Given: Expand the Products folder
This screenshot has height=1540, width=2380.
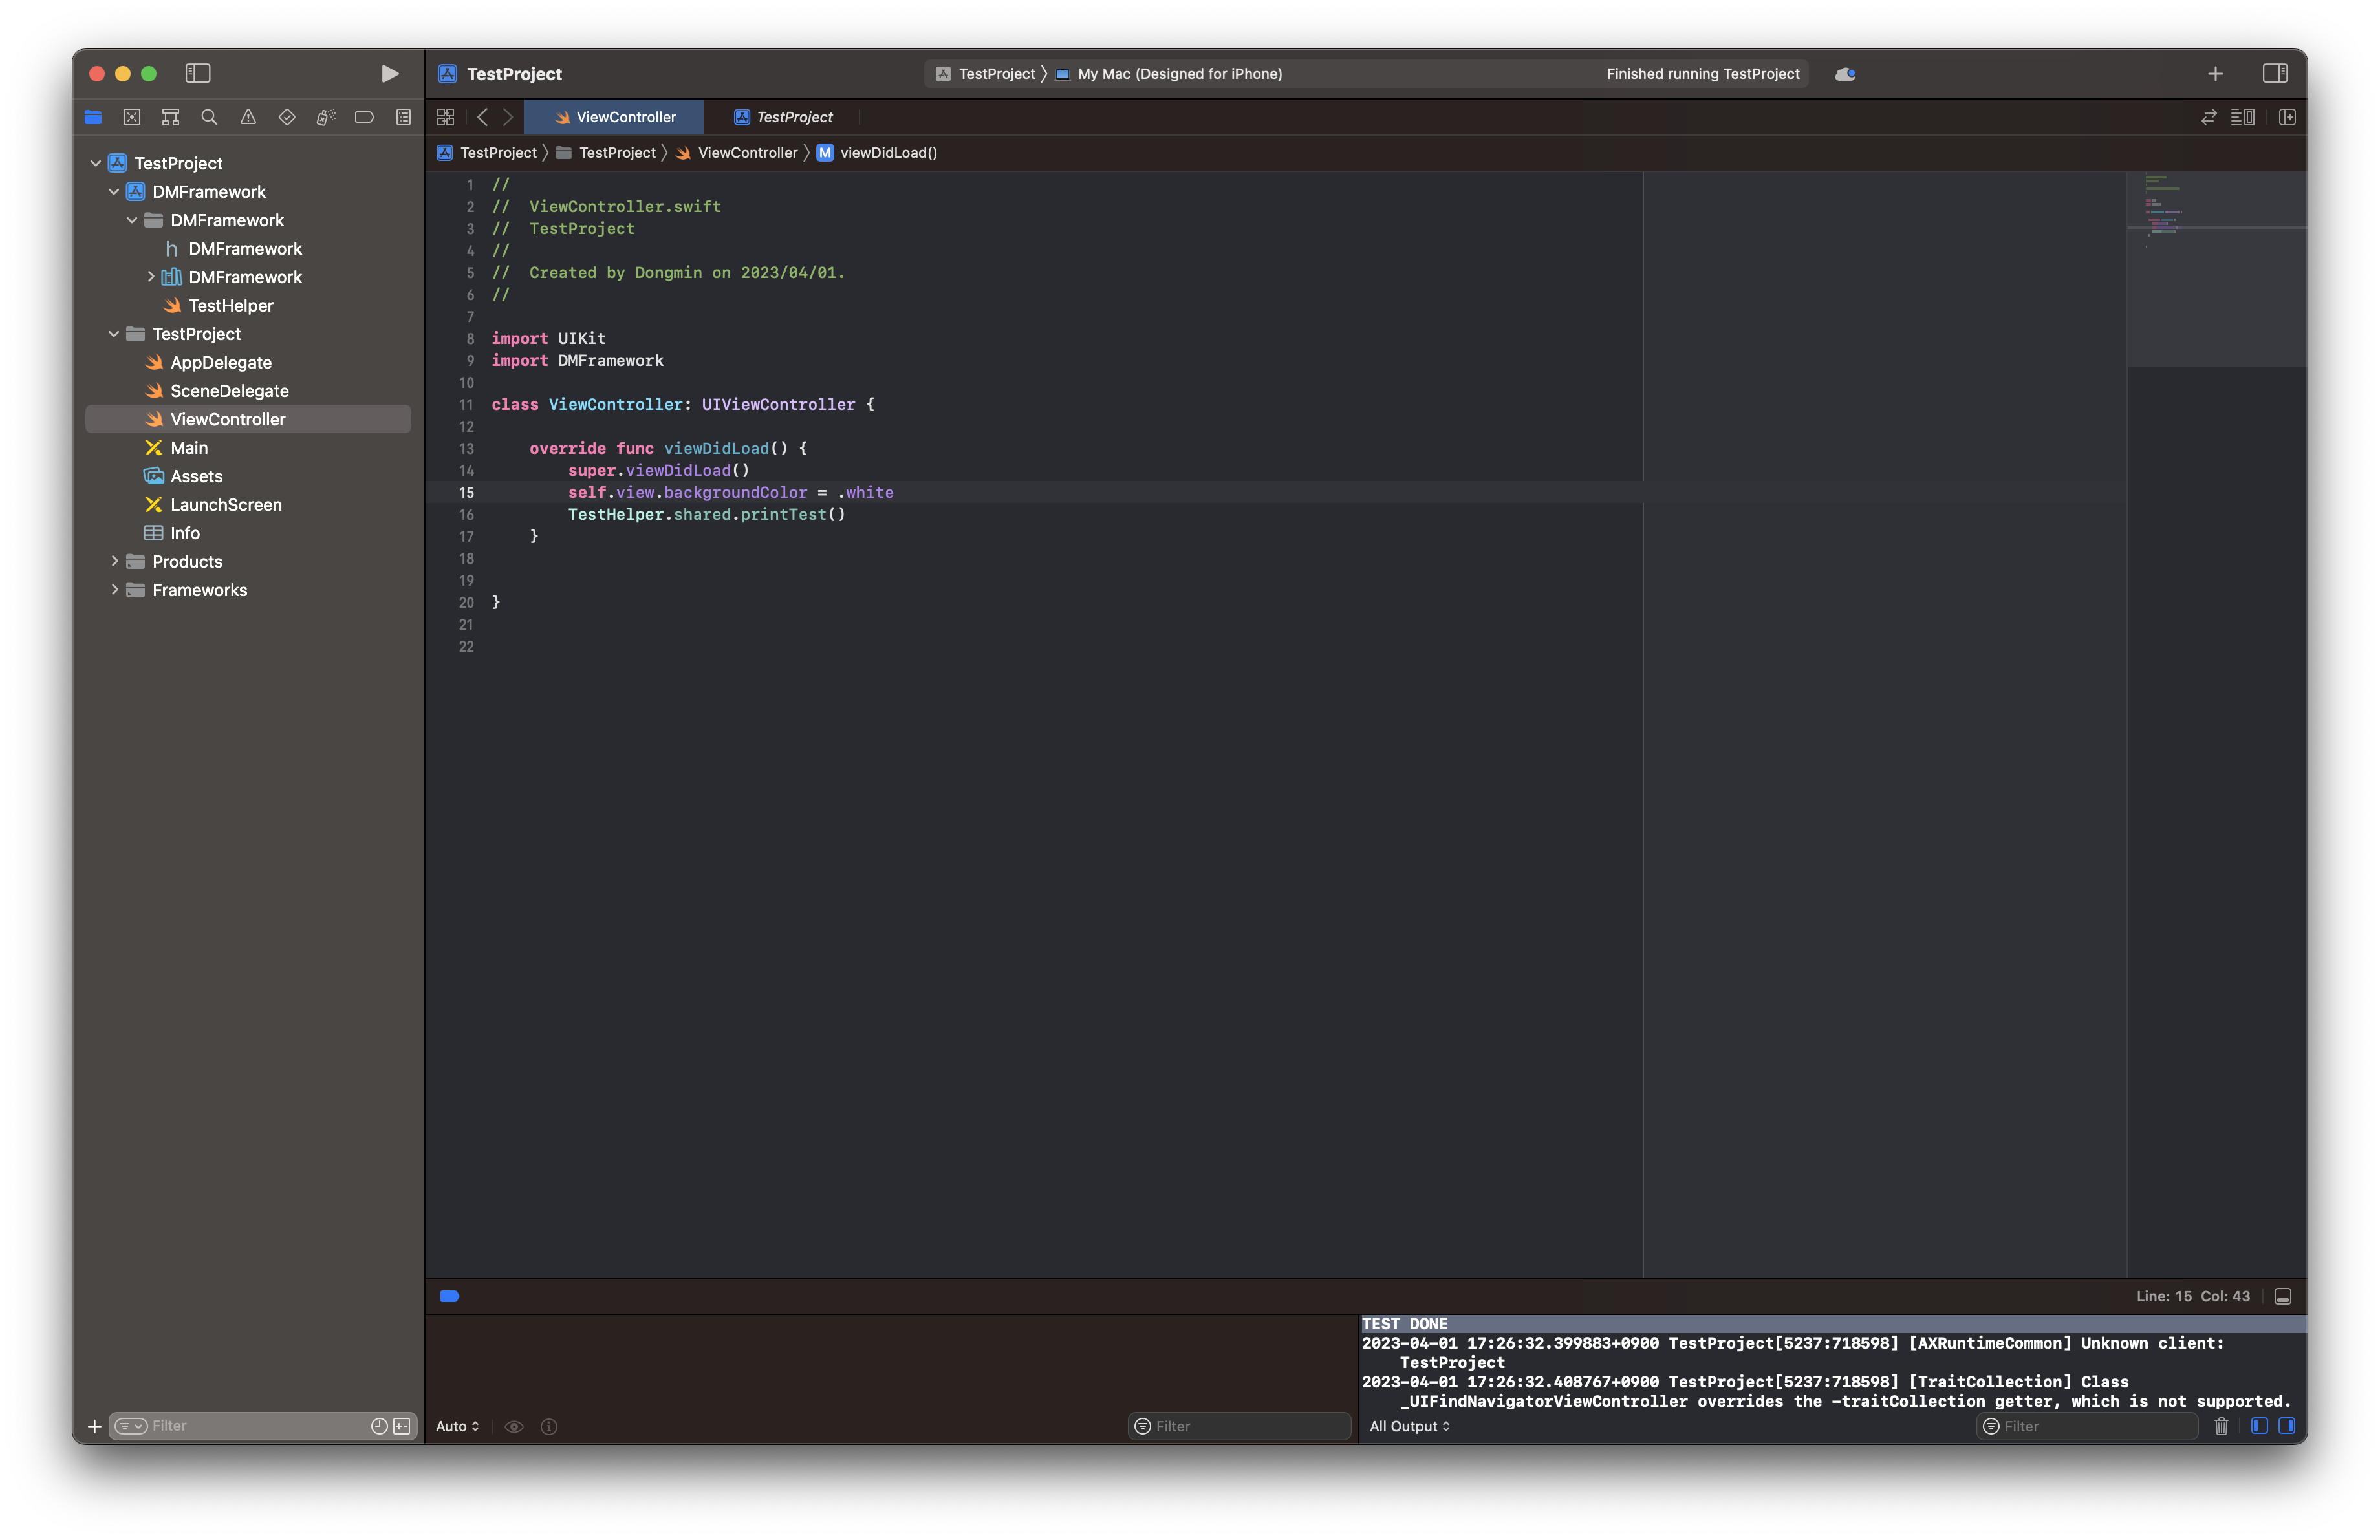Looking at the screenshot, I should point(115,562).
